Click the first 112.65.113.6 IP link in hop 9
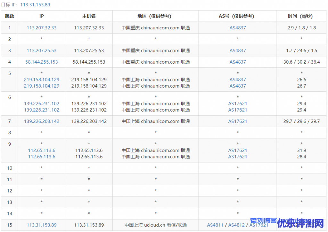The height and width of the screenshot is (232, 328). [42, 151]
